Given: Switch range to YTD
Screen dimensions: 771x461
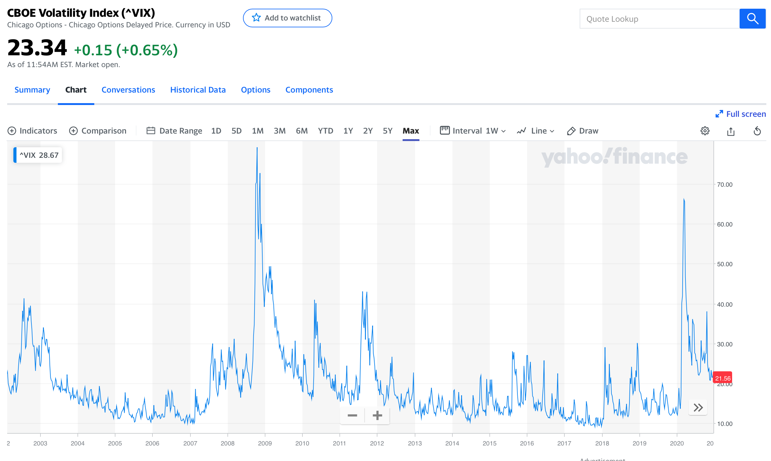Looking at the screenshot, I should [x=325, y=131].
